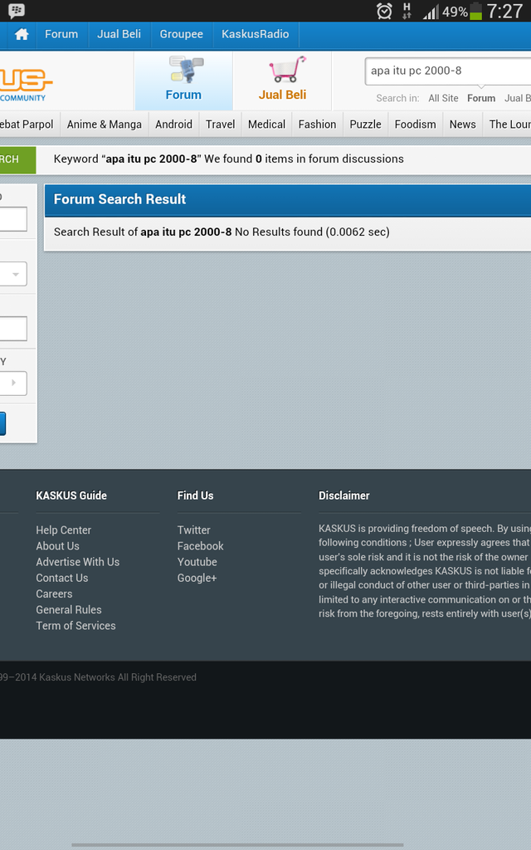Open KaskusRadio in the top bar

(x=256, y=34)
